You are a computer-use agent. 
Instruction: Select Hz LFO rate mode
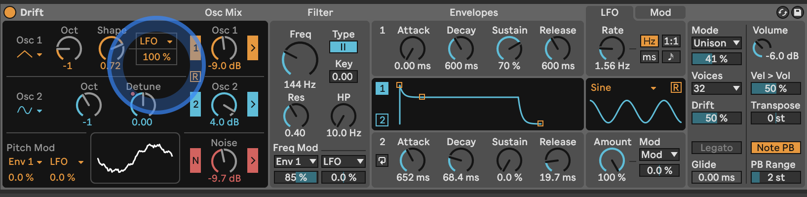click(649, 41)
